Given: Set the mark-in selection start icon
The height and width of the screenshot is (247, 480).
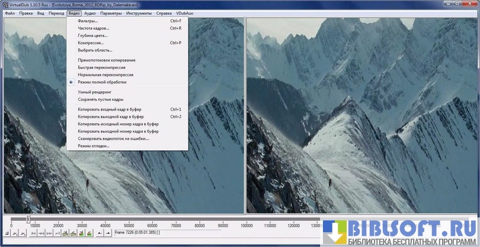Looking at the screenshot, I should pos(99,233).
